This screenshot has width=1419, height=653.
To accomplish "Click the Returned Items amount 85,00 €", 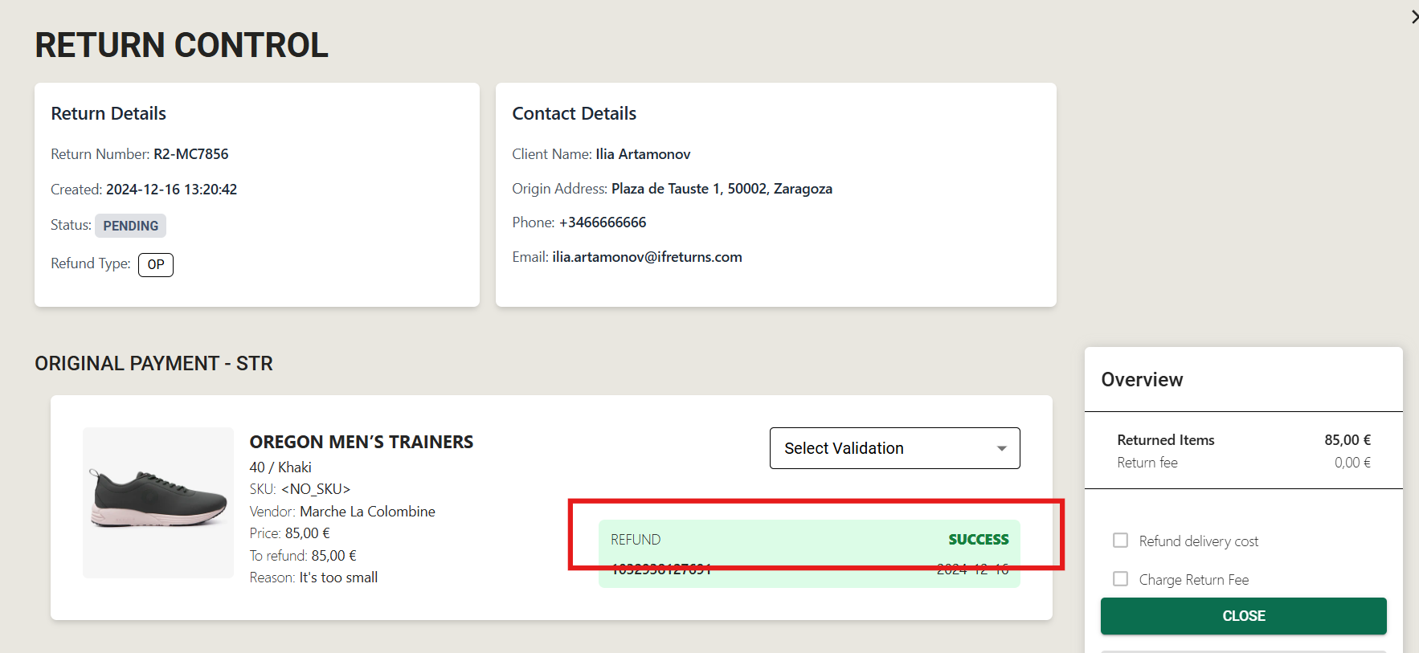I will (x=1347, y=440).
